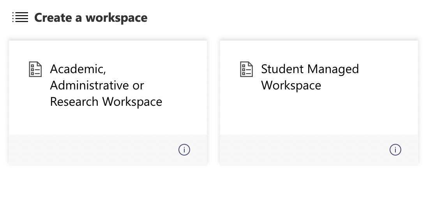Click the form icon on Student Managed card
Screen dimensions: 441x203
tap(246, 69)
